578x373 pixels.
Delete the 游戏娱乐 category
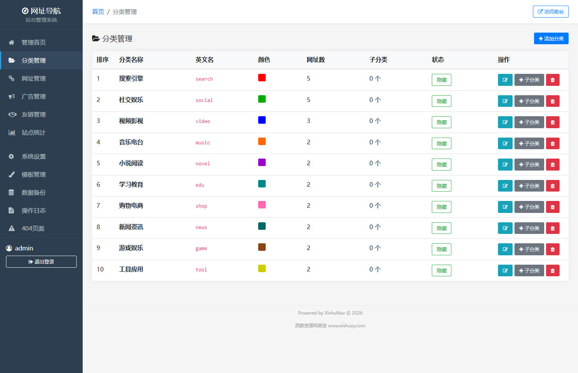tap(552, 249)
